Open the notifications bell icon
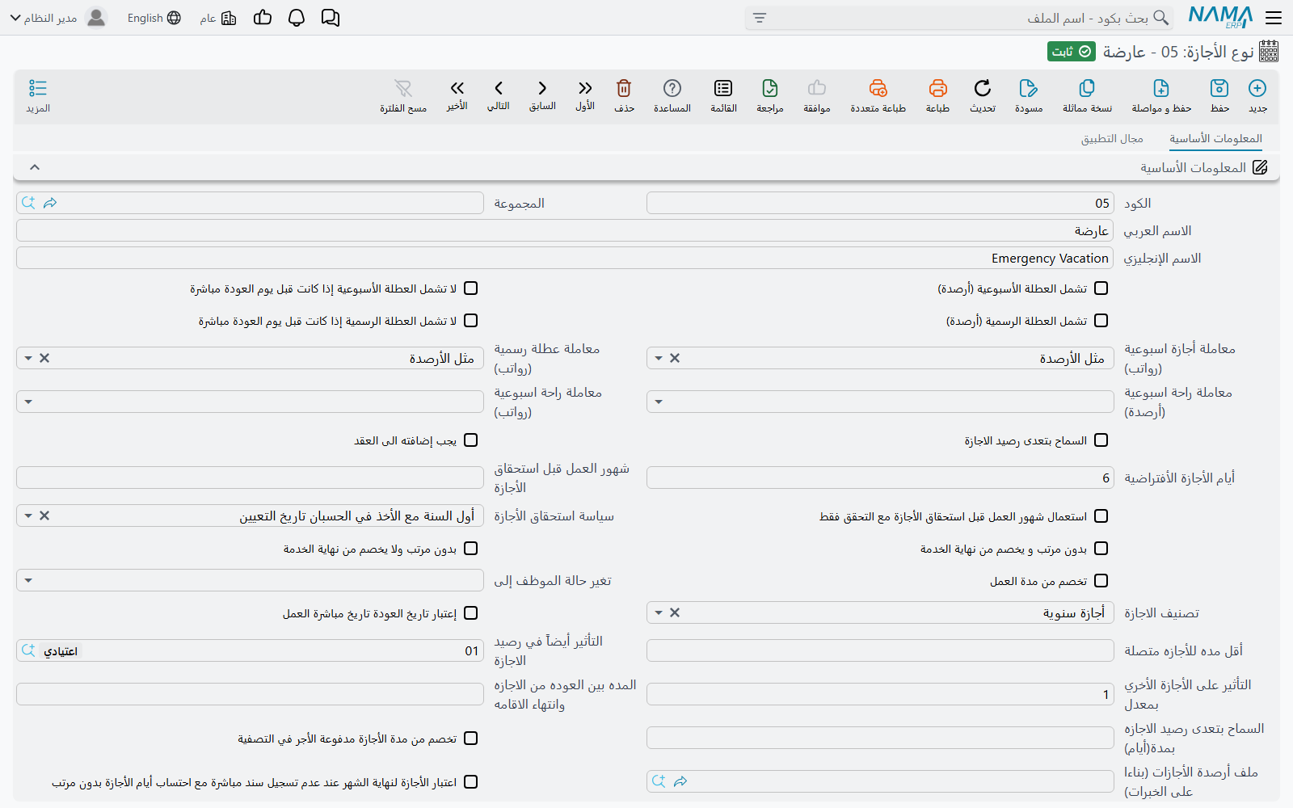This screenshot has width=1293, height=808. tap(297, 18)
